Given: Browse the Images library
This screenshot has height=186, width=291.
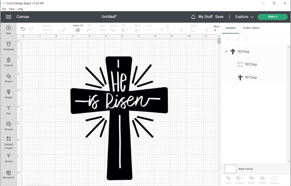Looking at the screenshot, I should [x=8, y=94].
